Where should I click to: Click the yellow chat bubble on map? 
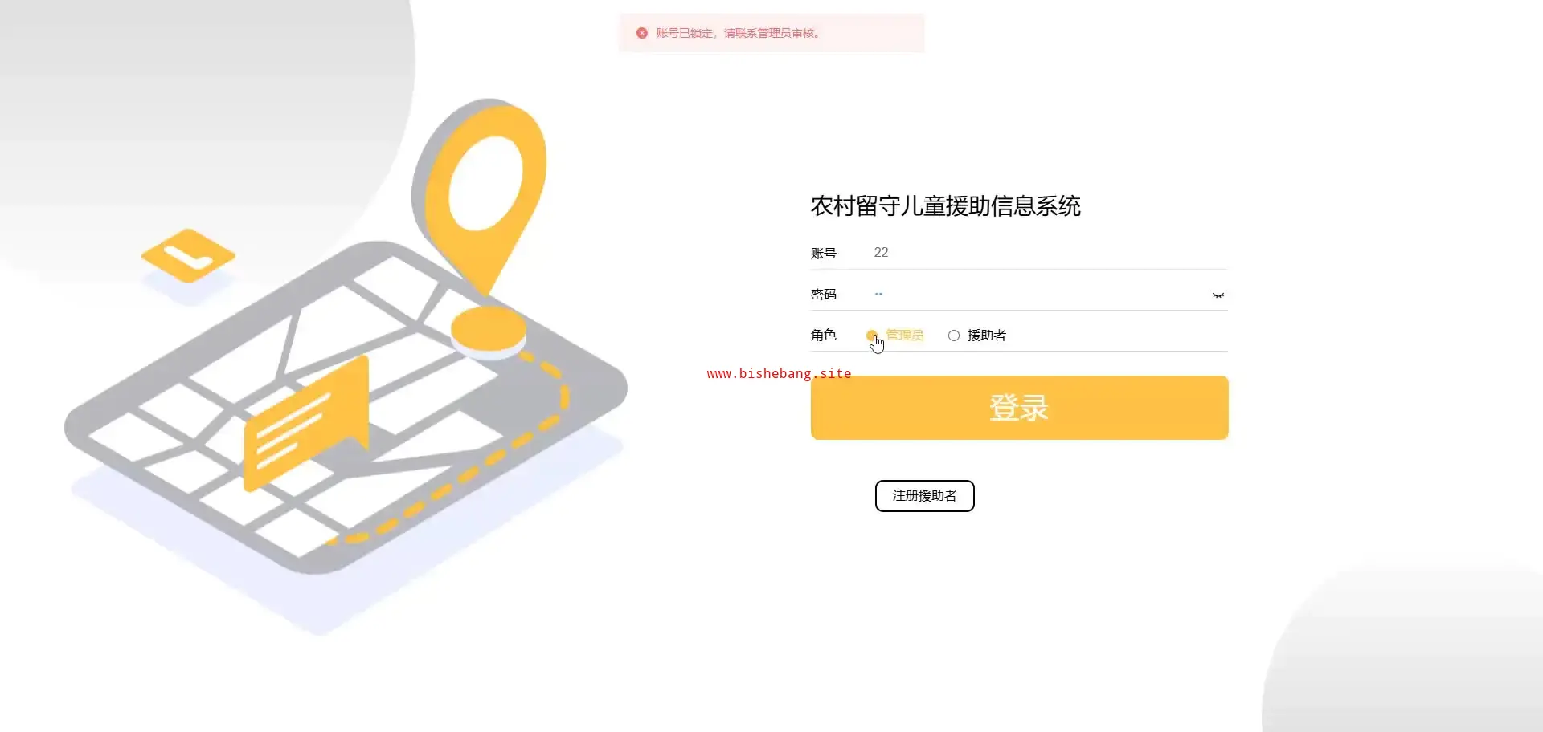pos(306,423)
